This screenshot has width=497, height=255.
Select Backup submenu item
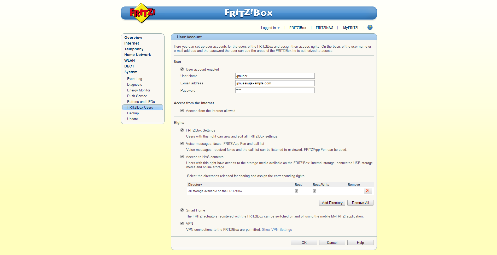click(x=133, y=113)
